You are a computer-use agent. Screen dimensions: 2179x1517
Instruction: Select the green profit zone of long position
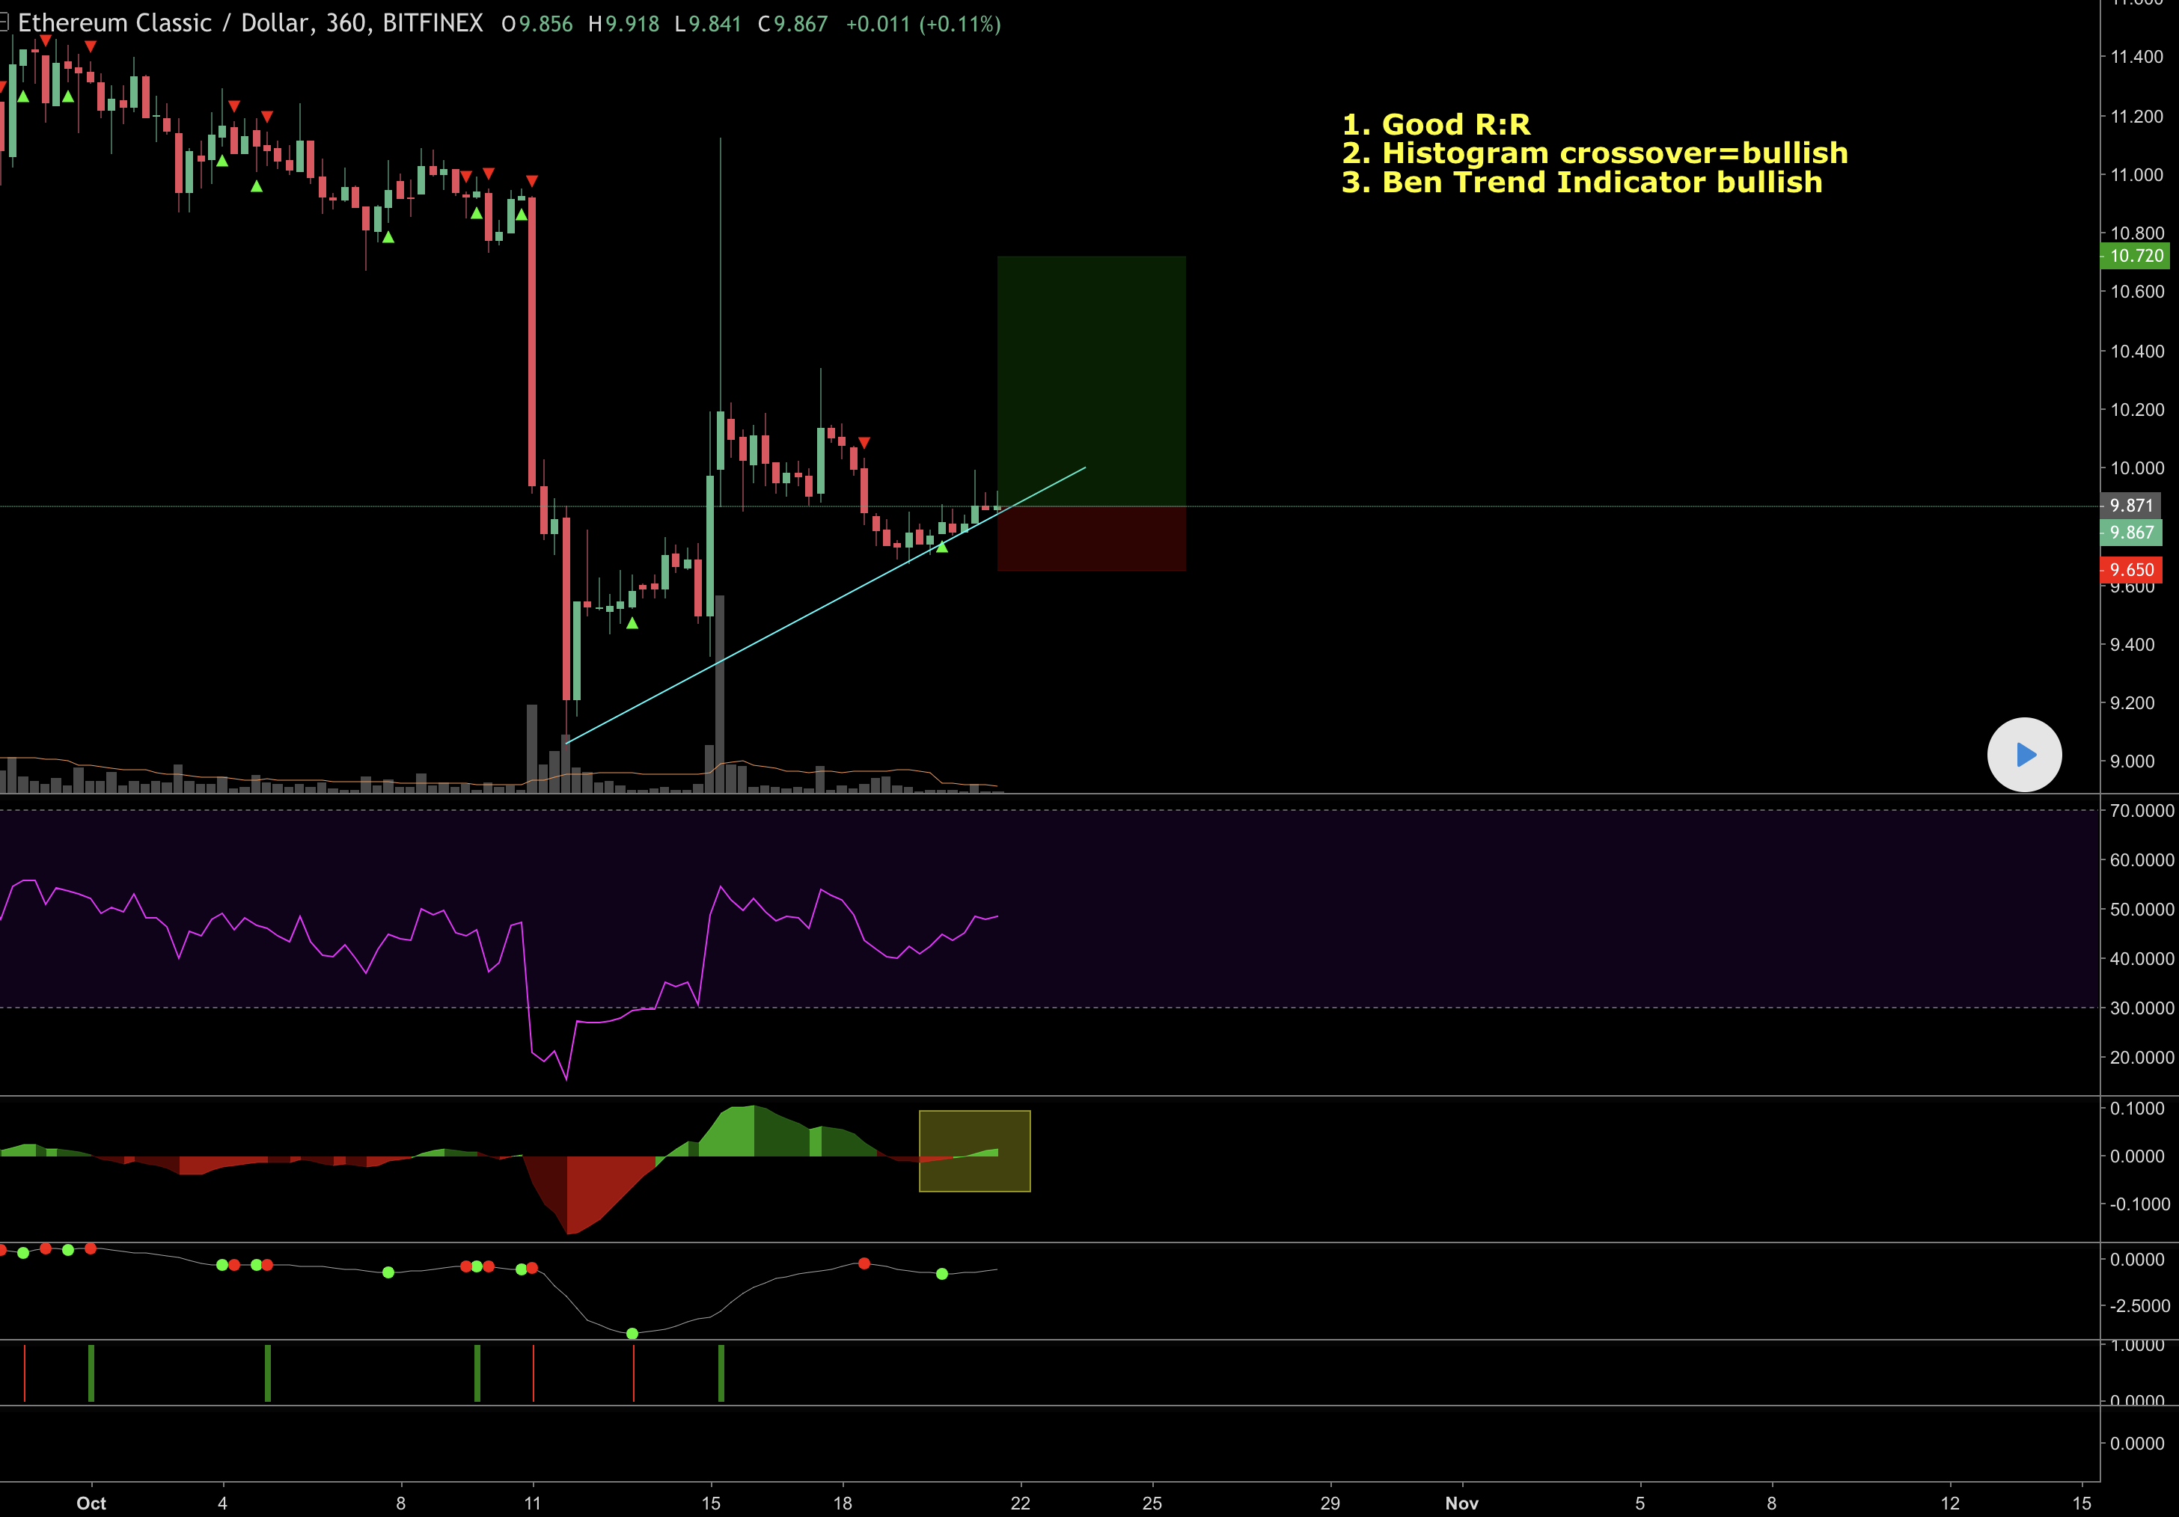point(1090,379)
